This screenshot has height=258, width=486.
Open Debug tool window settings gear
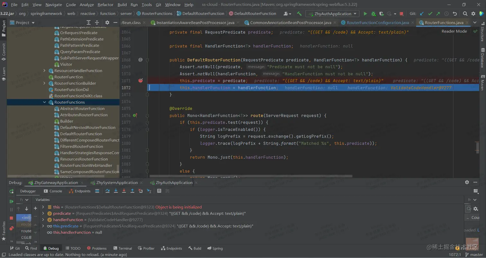tap(467, 182)
